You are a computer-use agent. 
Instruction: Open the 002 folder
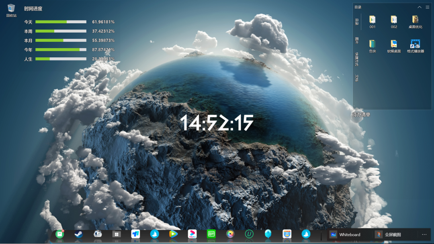click(x=394, y=22)
